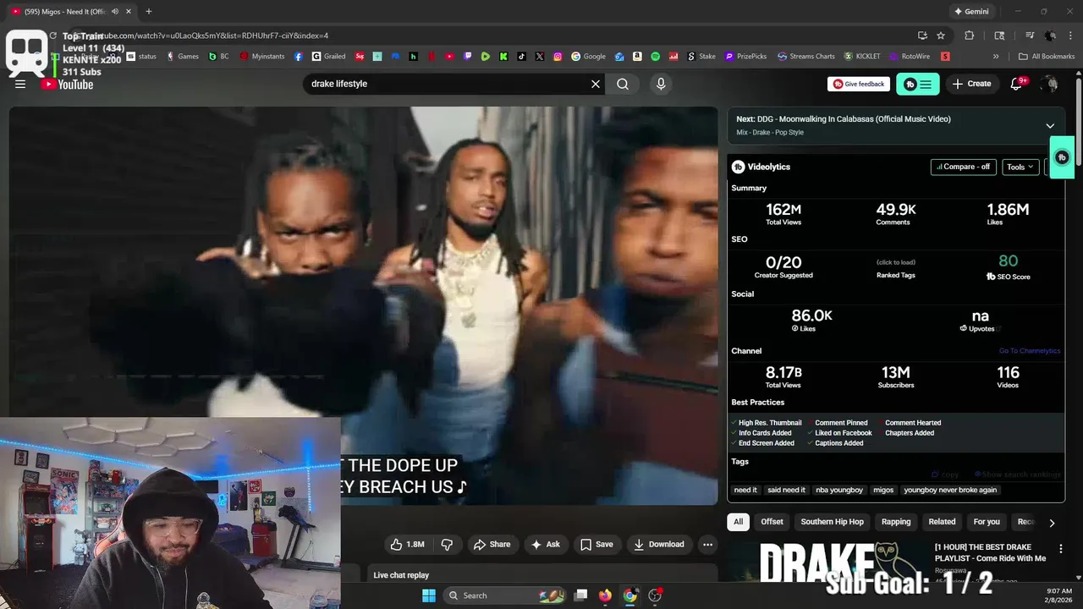This screenshot has height=609, width=1083.
Task: Start voice search with the microphone
Action: click(x=661, y=84)
